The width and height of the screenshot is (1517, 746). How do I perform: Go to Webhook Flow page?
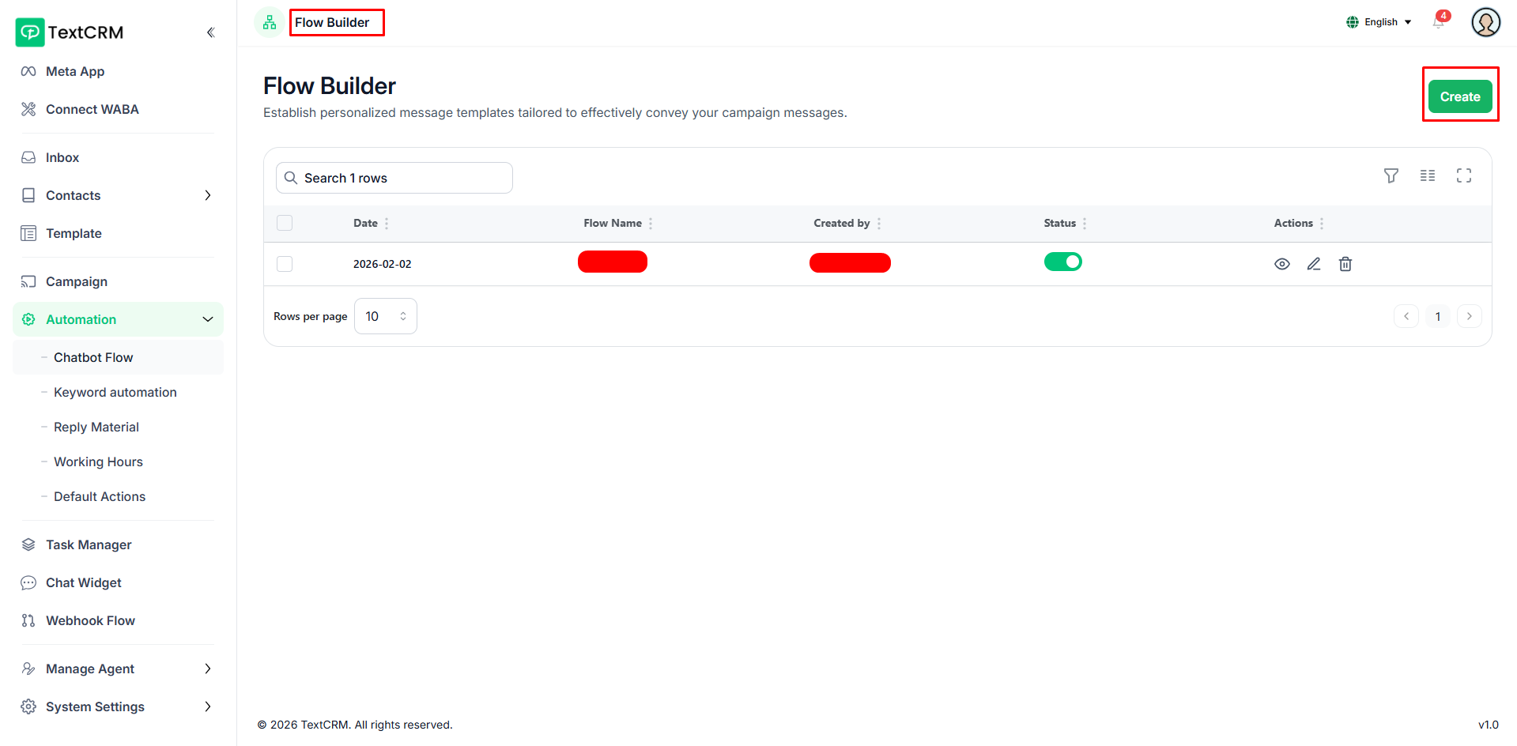click(90, 620)
